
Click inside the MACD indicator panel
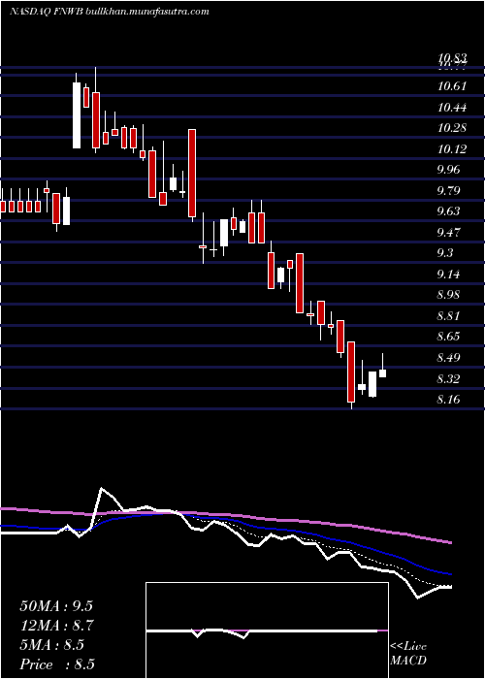267,630
